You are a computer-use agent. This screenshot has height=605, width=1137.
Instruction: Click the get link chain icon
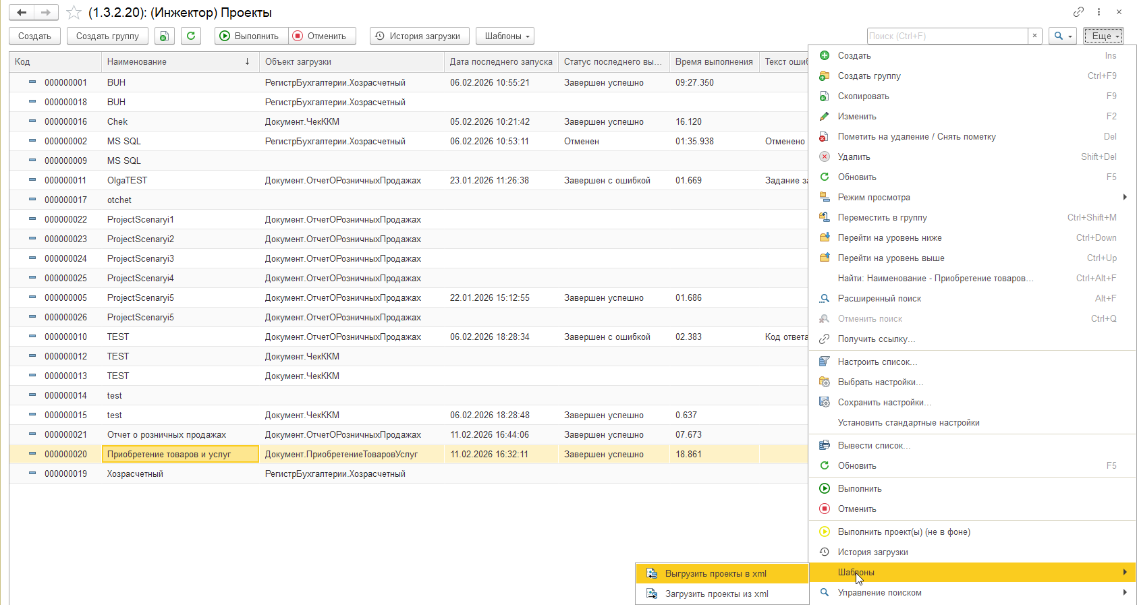pos(1078,12)
